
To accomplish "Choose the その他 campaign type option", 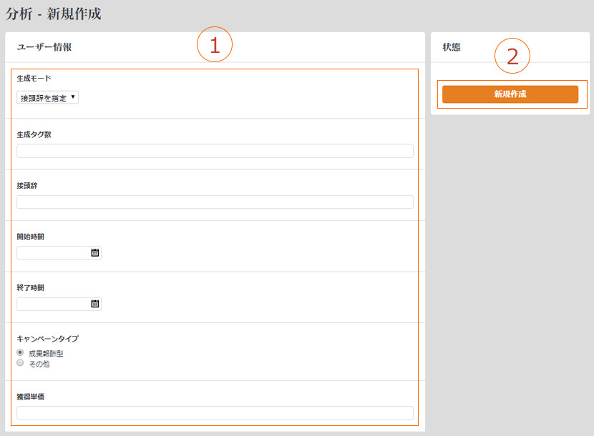I will (21, 363).
